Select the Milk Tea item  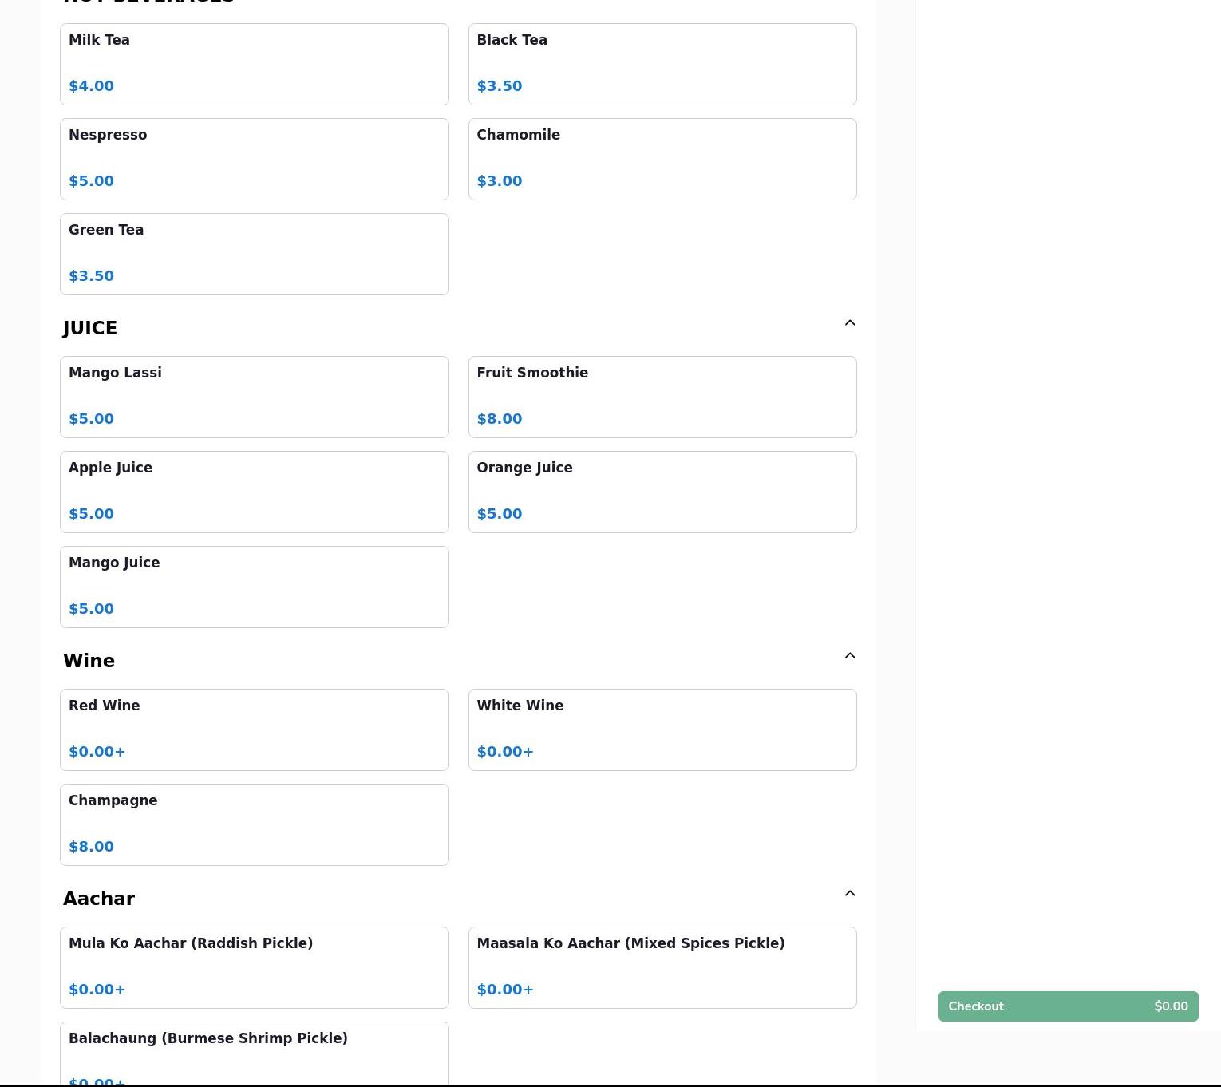[x=254, y=64]
